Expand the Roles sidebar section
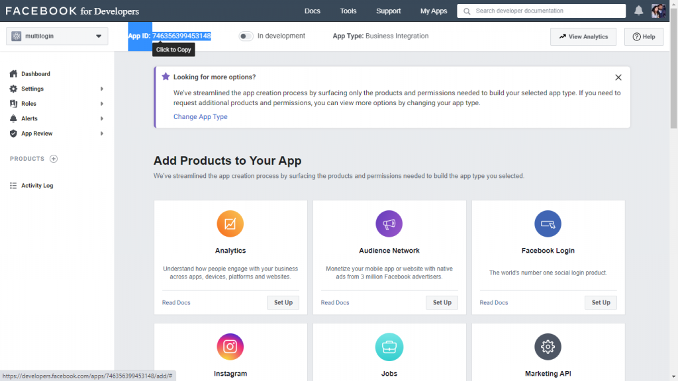 (x=57, y=104)
